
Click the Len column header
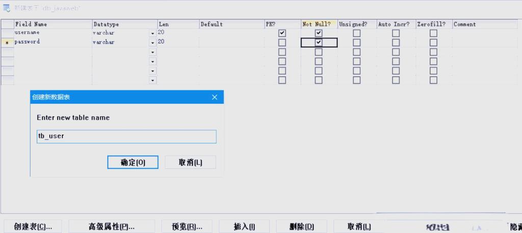coord(178,24)
